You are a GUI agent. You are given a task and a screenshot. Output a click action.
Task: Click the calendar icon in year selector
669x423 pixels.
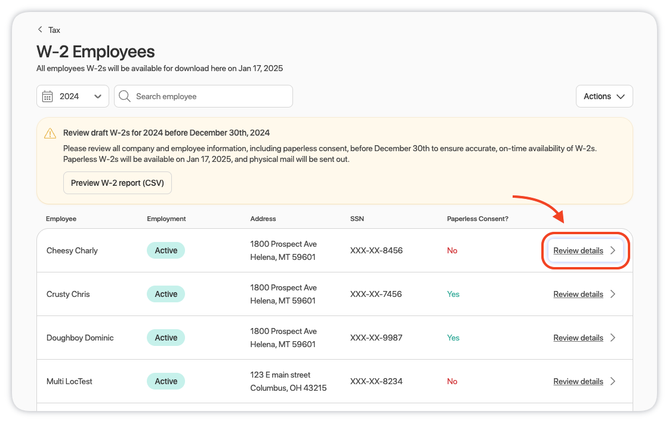click(48, 96)
